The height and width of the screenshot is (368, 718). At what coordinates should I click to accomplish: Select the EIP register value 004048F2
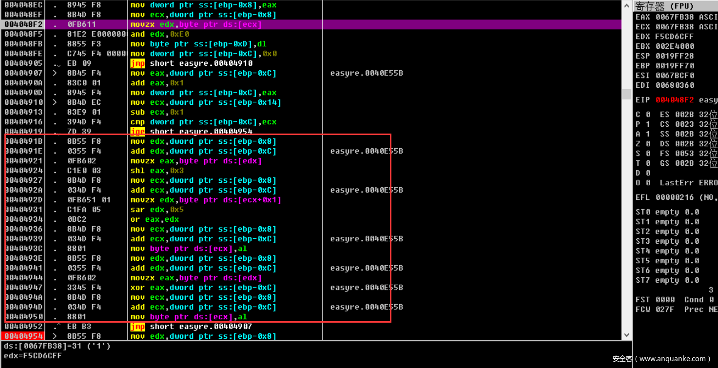tap(675, 100)
